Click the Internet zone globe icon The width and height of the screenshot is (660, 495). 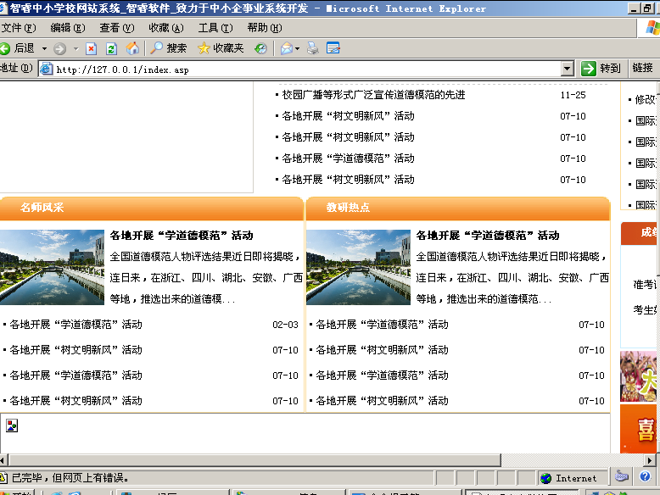(x=546, y=478)
